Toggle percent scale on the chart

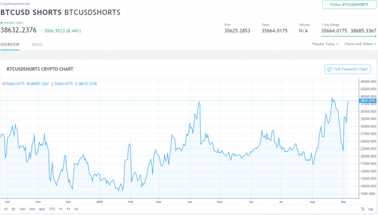click(x=363, y=209)
